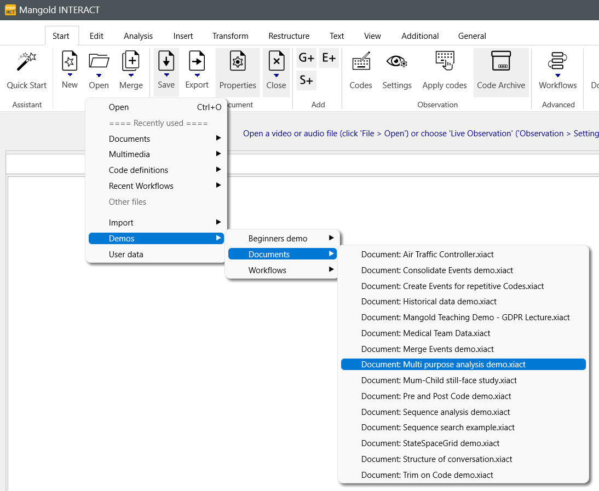599x491 pixels.
Task: Open the Workflows icon
Action: tap(558, 61)
